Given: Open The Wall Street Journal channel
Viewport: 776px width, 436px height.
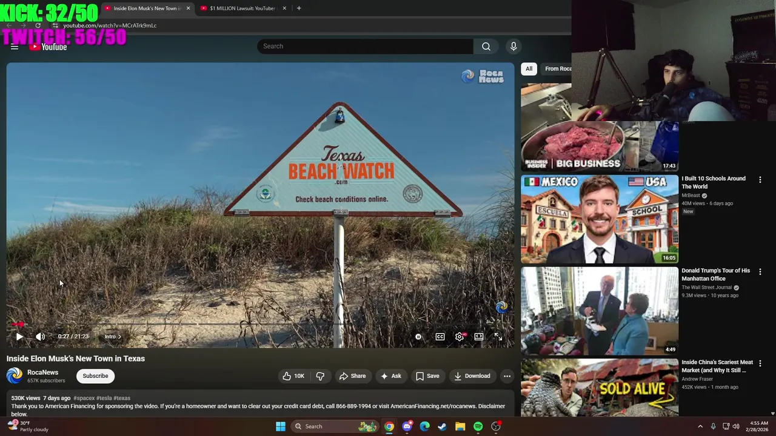Looking at the screenshot, I should pyautogui.click(x=706, y=288).
